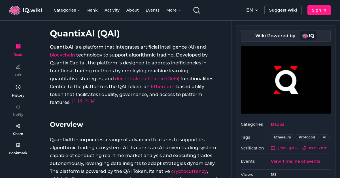The height and width of the screenshot is (178, 340).
Task: Open the Rank page from the menu
Action: click(92, 10)
